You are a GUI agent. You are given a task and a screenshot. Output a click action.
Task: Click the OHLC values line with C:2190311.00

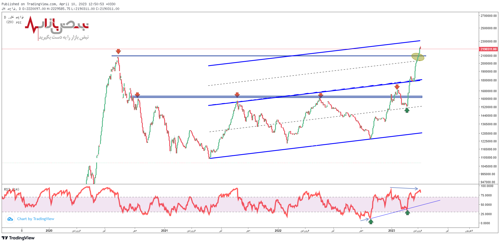pos(60,9)
